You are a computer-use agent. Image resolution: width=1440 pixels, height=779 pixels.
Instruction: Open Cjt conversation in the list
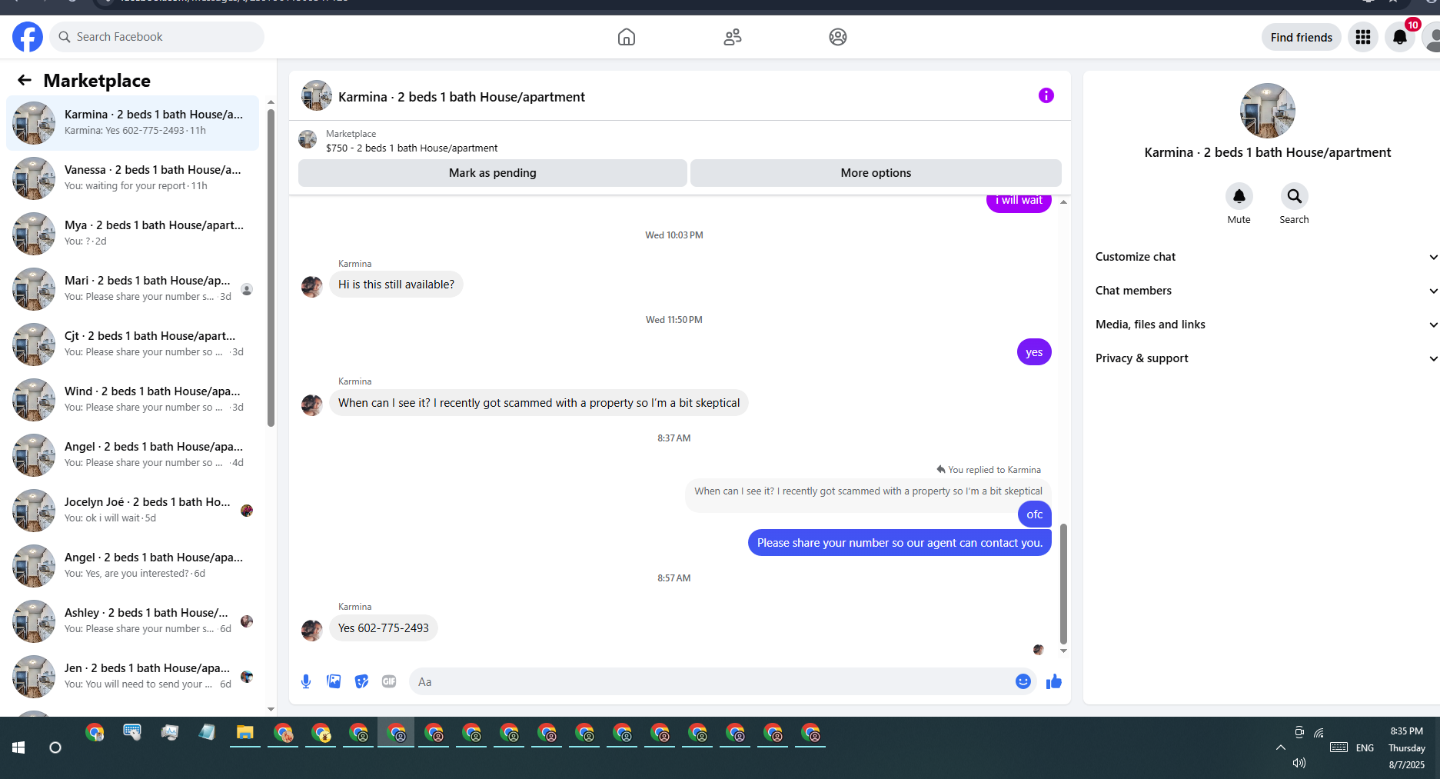click(132, 345)
